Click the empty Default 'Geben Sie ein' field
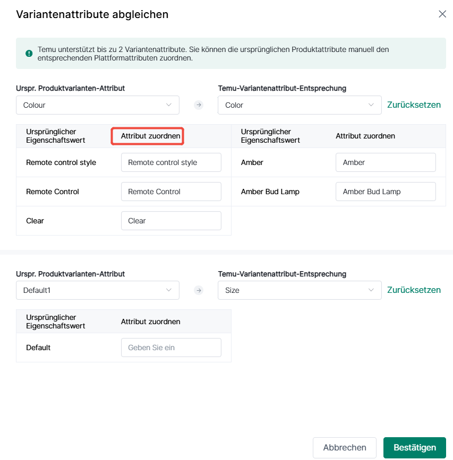 [171, 348]
